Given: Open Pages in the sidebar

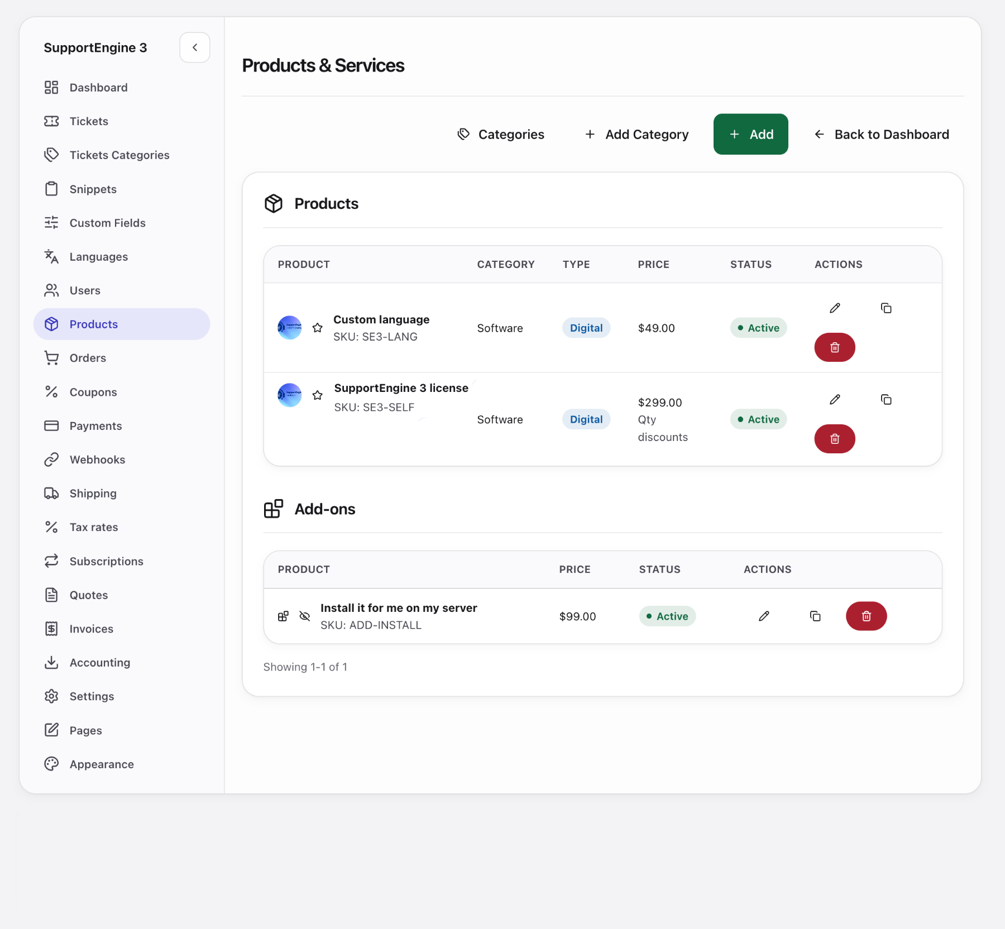Looking at the screenshot, I should (122, 730).
